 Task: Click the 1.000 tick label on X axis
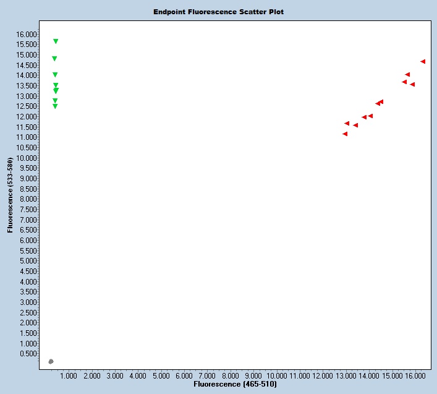pos(69,375)
